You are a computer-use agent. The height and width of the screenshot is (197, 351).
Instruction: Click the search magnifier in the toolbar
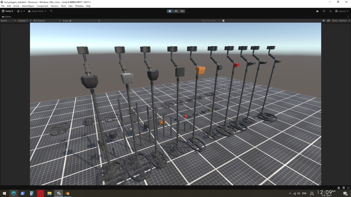click(x=331, y=11)
